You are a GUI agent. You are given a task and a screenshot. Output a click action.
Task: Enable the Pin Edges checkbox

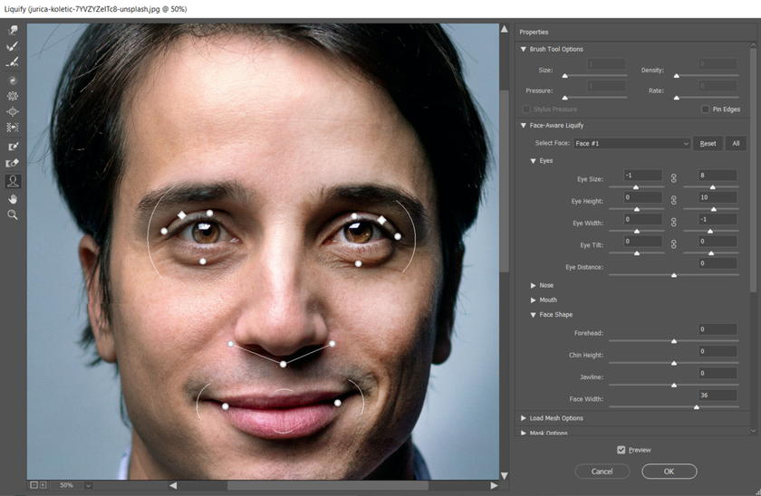click(705, 110)
